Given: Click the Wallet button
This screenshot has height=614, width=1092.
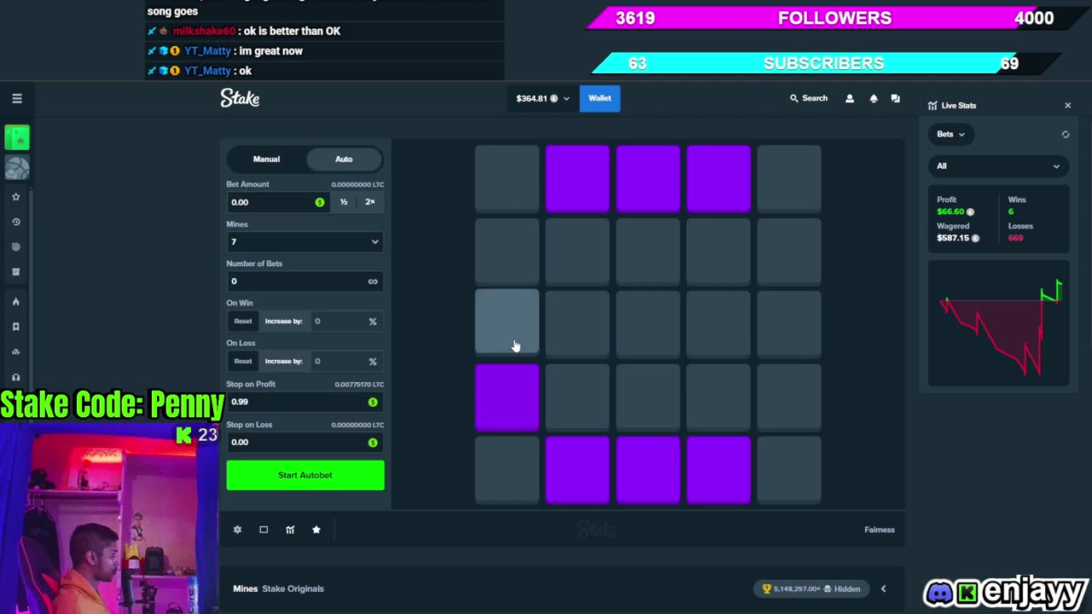Looking at the screenshot, I should coord(600,99).
